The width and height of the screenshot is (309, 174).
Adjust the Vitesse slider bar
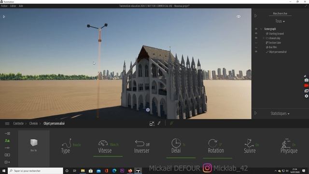[108, 156]
